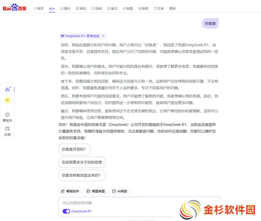This screenshot has height=221, width=261.
Task: Click the thinking paragraph starting 最后,我要确保语言自然
Action: pyautogui.click(x=140, y=114)
